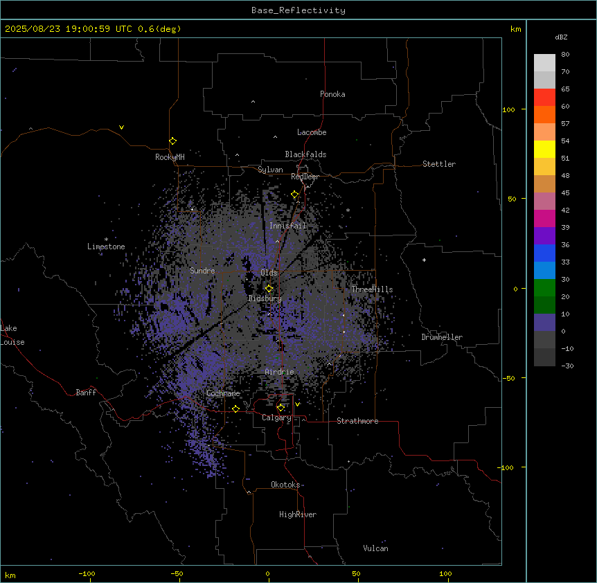
Task: Select the topmost light gray 80 dBZ swatch
Action: [x=544, y=63]
